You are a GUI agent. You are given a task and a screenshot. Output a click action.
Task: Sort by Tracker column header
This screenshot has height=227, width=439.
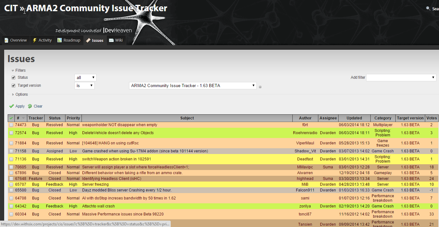[36, 118]
